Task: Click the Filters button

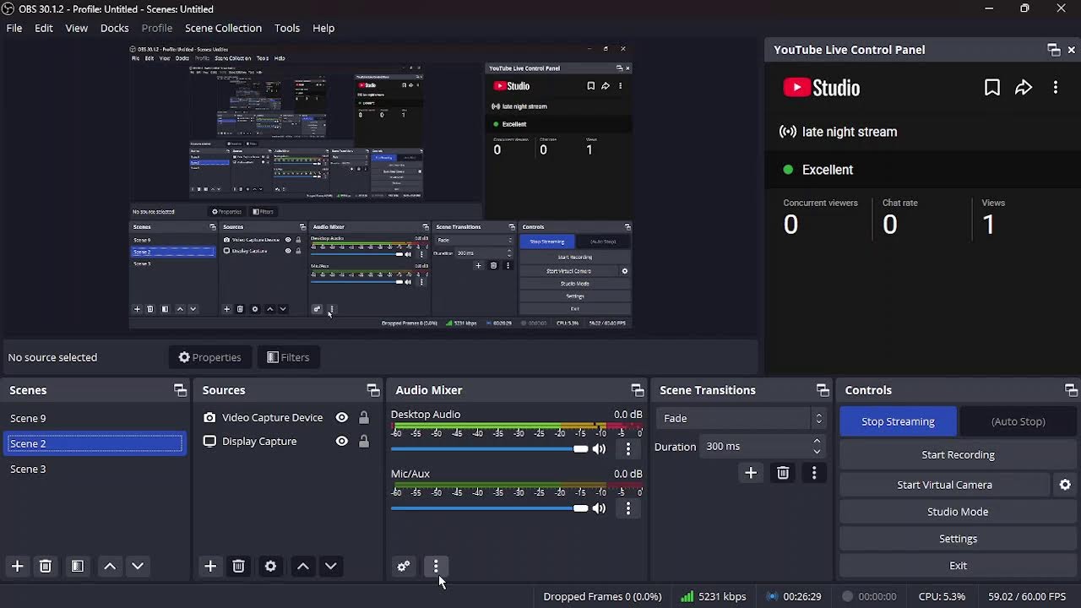Action: pyautogui.click(x=288, y=357)
